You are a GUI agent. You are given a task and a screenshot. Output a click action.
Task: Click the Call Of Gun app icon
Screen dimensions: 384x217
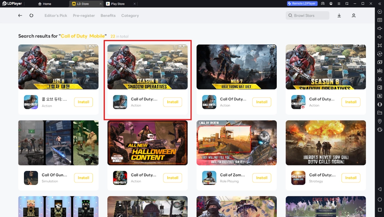[31, 178]
